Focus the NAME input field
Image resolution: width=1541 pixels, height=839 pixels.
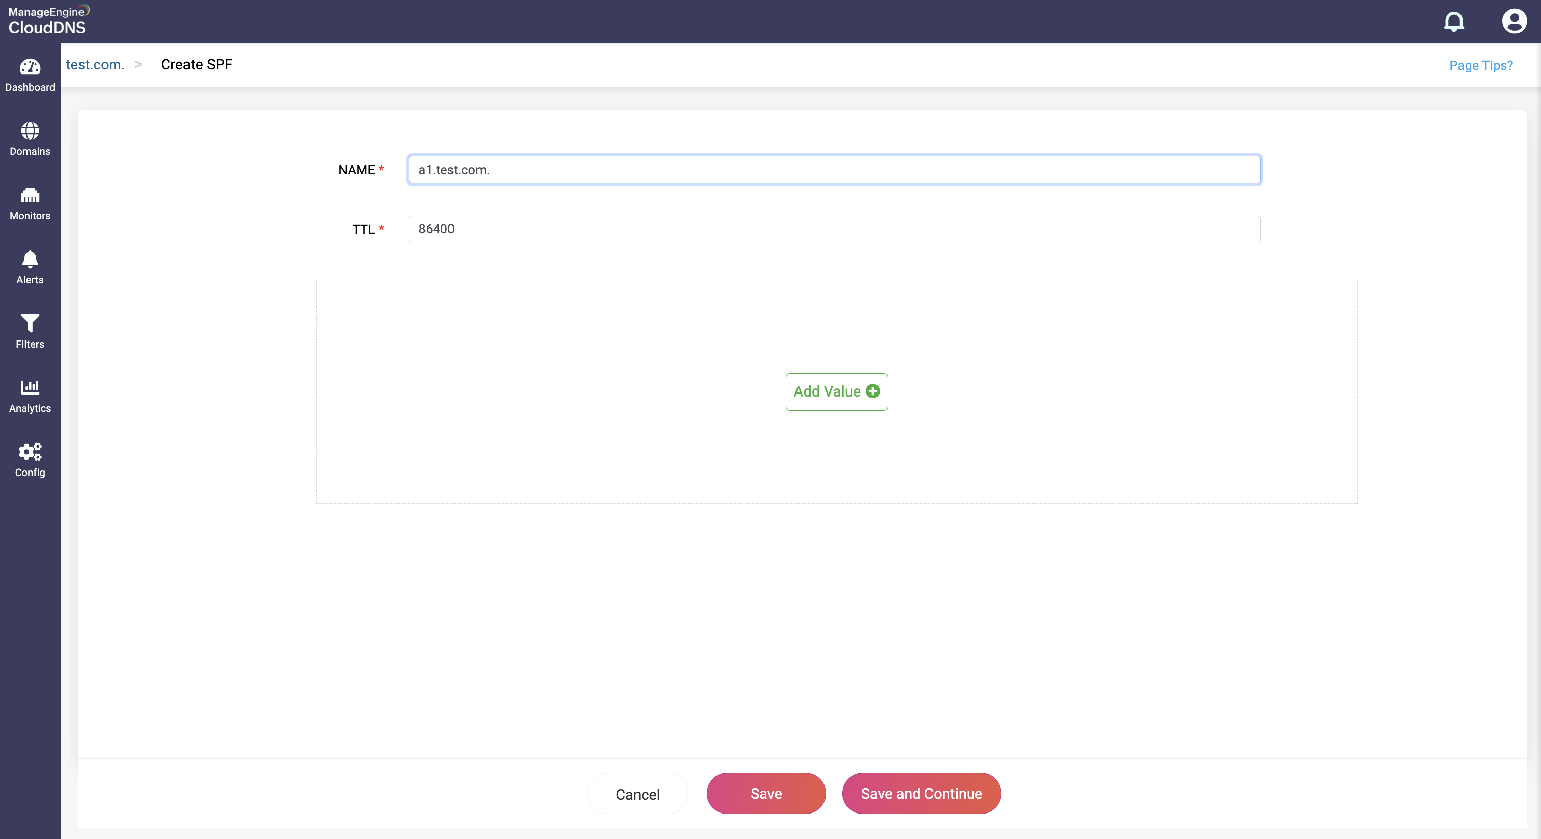pyautogui.click(x=834, y=170)
